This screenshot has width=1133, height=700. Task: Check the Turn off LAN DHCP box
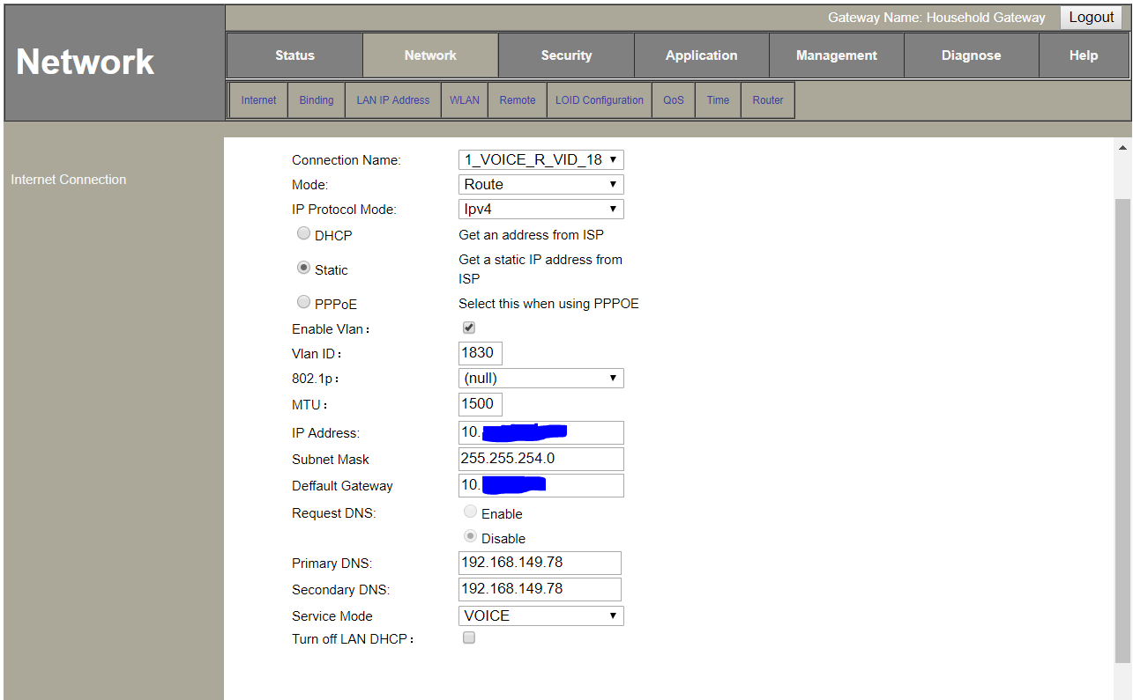point(469,637)
